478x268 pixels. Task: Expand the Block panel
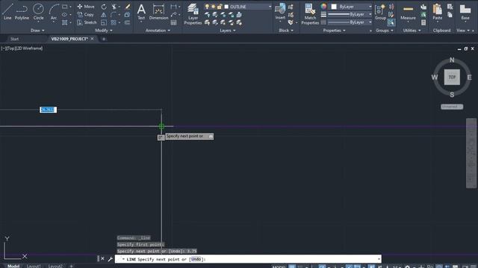click(x=286, y=31)
